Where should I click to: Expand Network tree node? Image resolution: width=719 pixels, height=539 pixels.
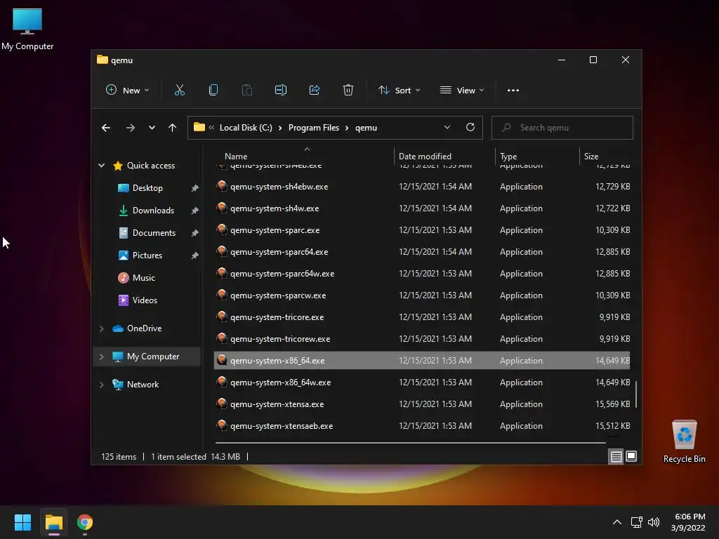(x=101, y=385)
